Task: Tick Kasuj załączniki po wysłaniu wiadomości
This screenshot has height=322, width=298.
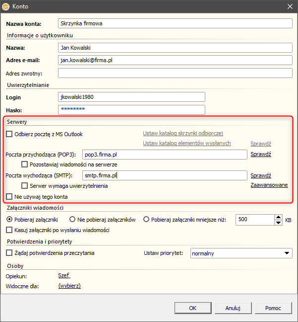Action: point(9,230)
